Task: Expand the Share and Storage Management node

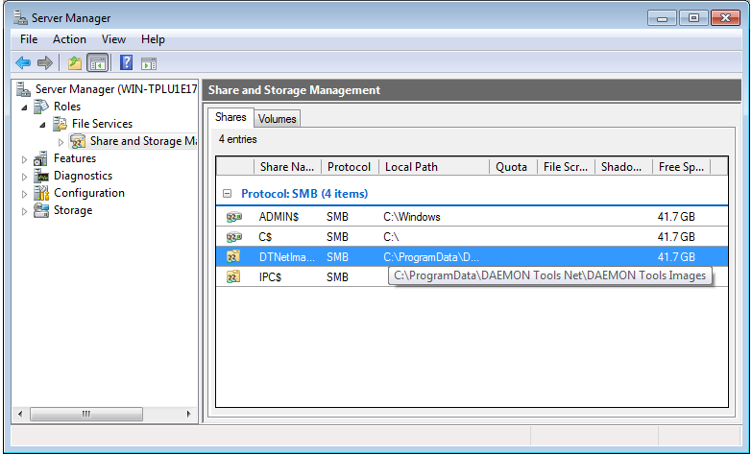Action: pos(61,142)
